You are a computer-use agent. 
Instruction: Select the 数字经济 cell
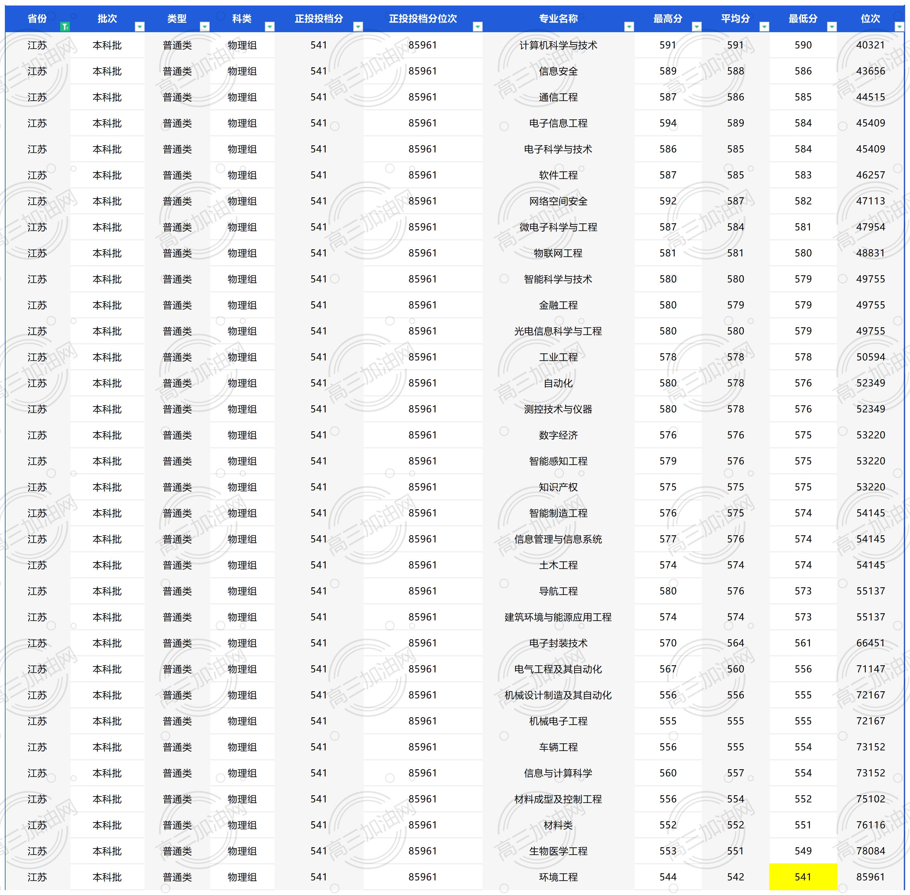(x=558, y=435)
